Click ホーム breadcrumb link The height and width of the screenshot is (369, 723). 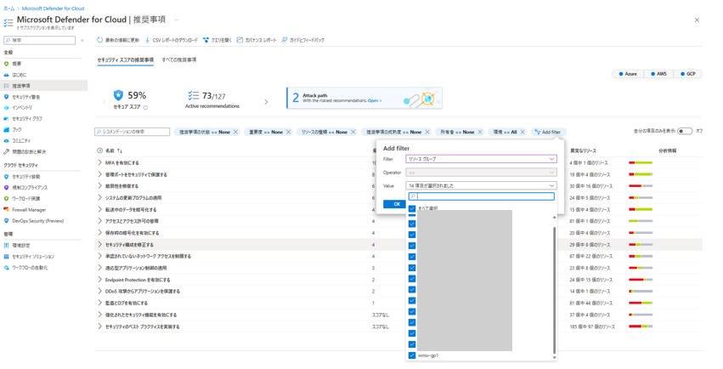(x=8, y=9)
